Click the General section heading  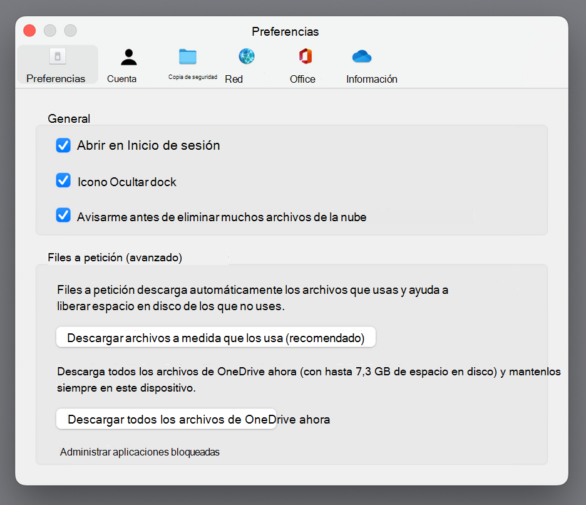click(69, 118)
